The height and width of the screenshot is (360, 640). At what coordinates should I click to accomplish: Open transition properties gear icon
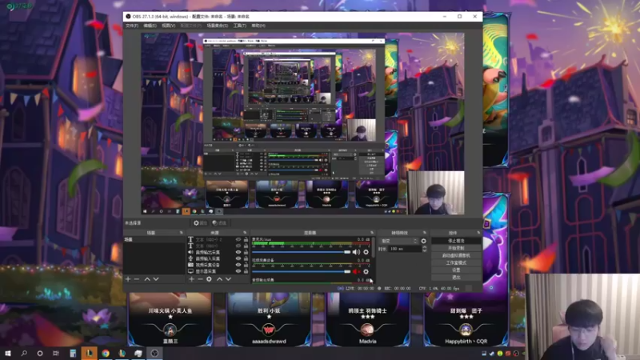[424, 242]
